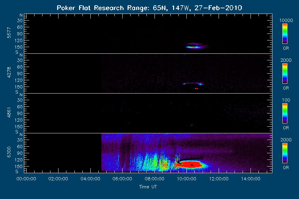Click the 12:00:00 time tick label
The height and width of the screenshot is (199, 299).
pyautogui.click(x=219, y=179)
